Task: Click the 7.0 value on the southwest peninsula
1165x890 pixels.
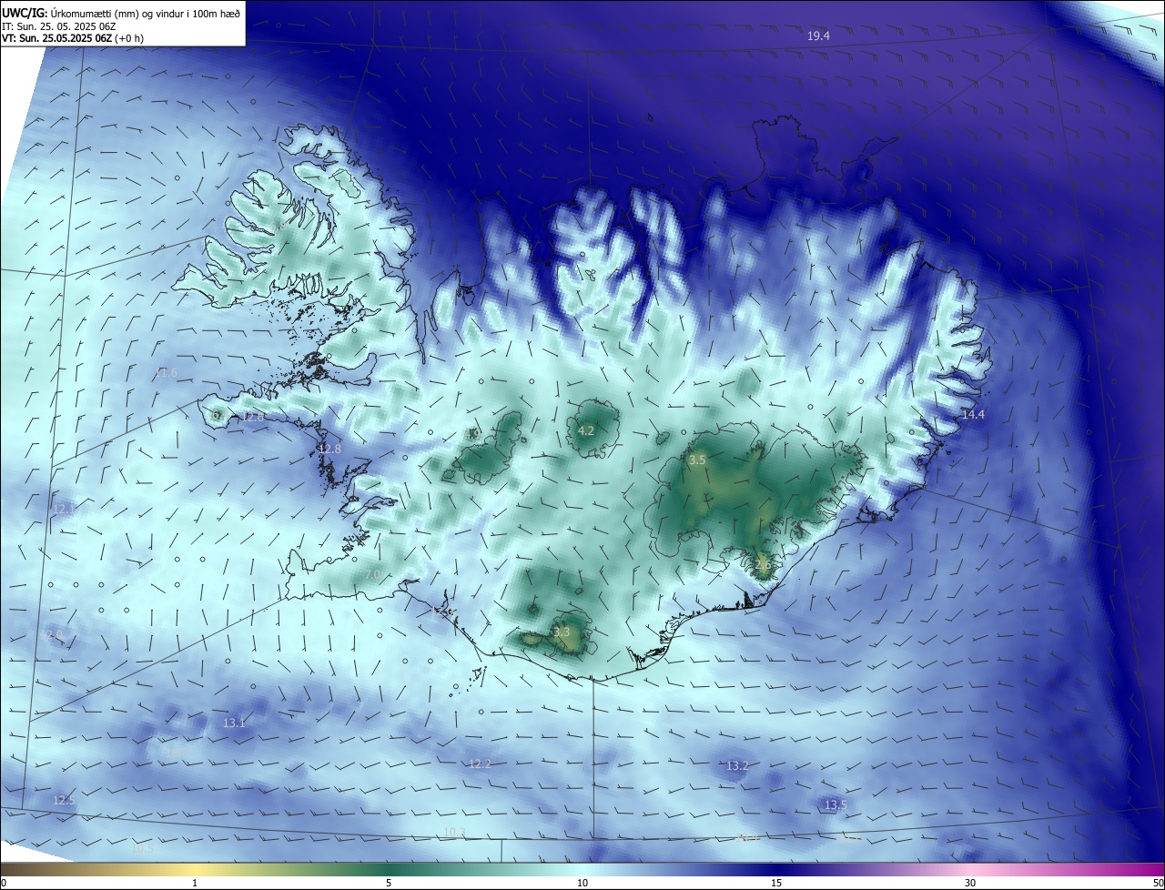Action: pos(371,575)
